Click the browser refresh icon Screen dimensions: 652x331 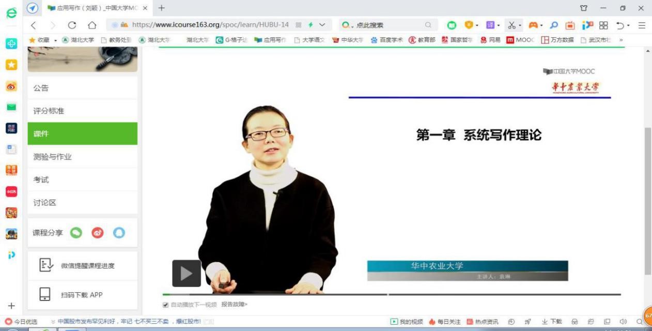point(72,25)
